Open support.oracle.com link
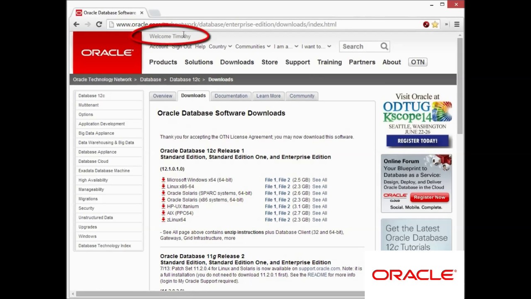The height and width of the screenshot is (299, 531). [319, 269]
